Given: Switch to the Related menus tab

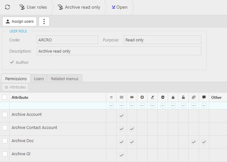Looking at the screenshot, I should coord(64,79).
